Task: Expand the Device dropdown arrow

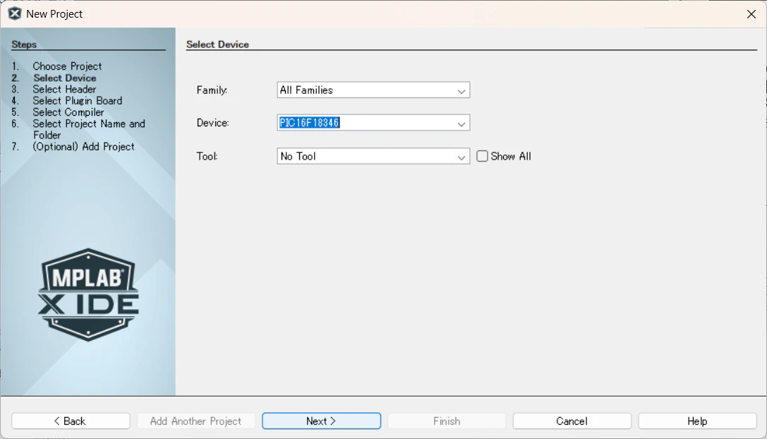Action: (461, 124)
